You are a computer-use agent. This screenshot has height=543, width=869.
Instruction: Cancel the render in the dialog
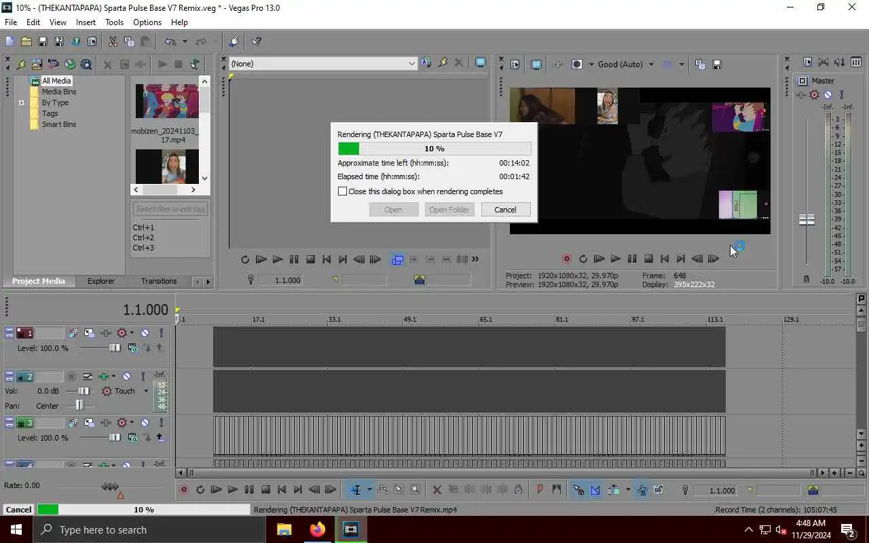pos(505,210)
